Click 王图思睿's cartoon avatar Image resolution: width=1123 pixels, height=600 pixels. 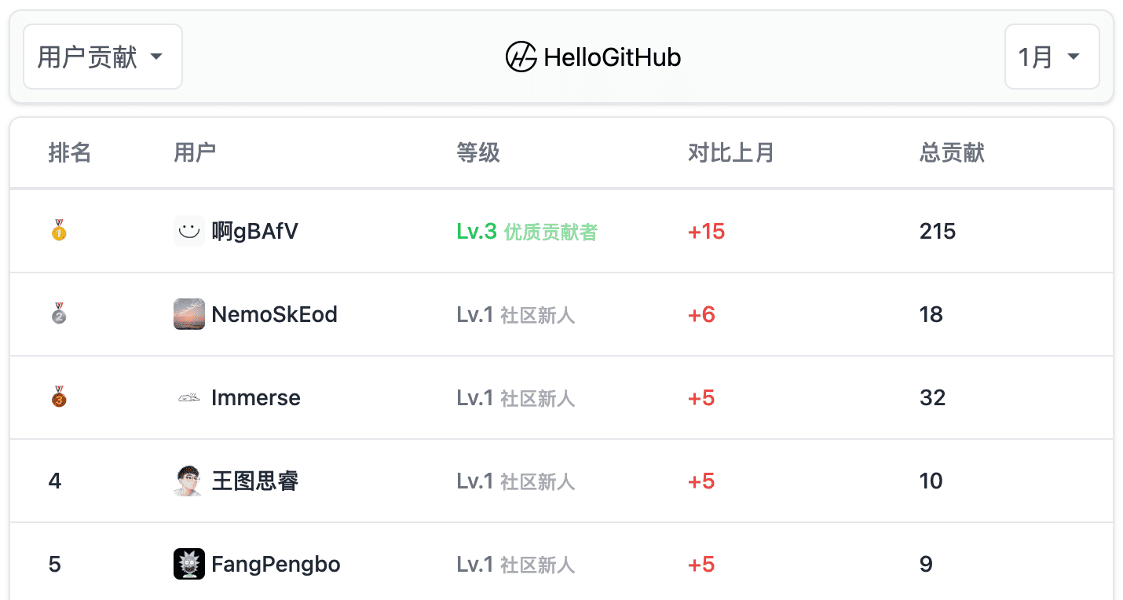pyautogui.click(x=188, y=481)
